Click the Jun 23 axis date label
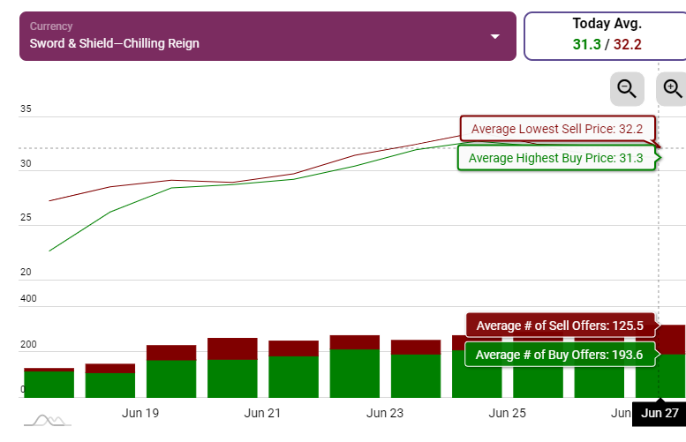 (x=385, y=413)
